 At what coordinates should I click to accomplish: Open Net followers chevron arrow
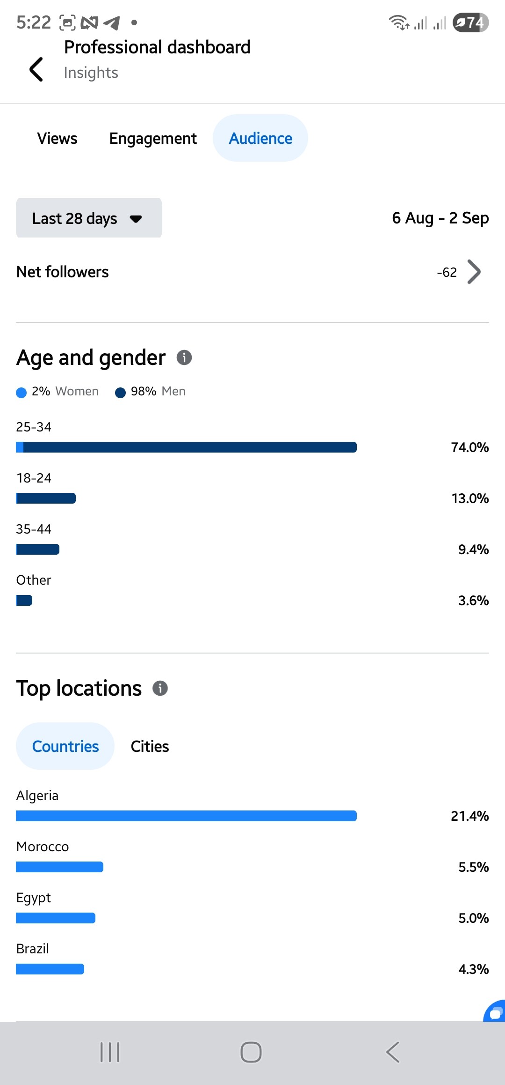coord(474,272)
